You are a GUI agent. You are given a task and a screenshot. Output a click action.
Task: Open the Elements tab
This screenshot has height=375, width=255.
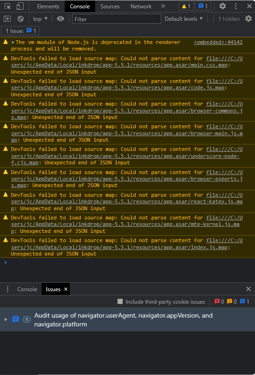coord(48,6)
